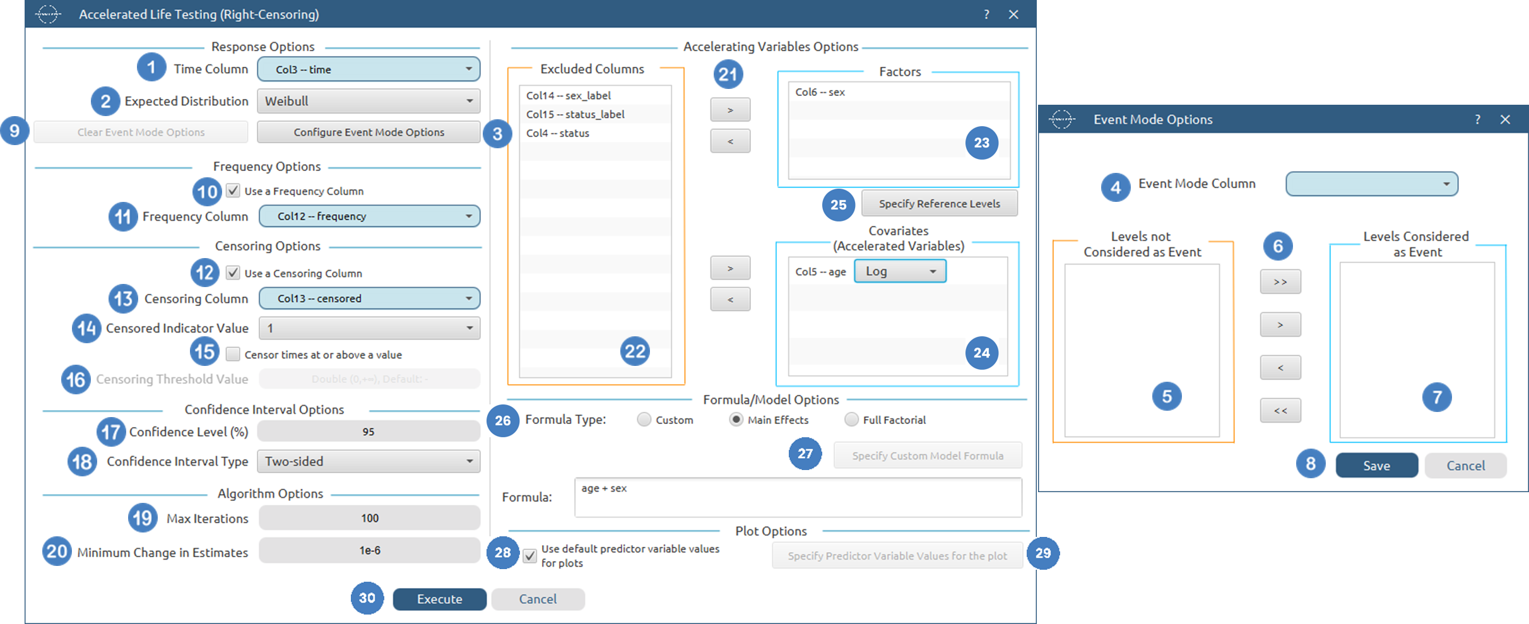Select the Custom formula type radio button
This screenshot has height=624, width=1529.
[x=644, y=420]
